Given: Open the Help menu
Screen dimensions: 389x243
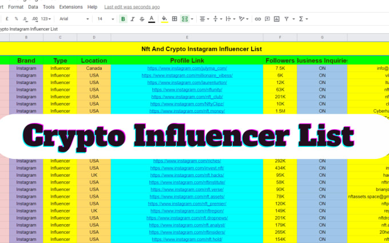Looking at the screenshot, I should tap(92, 7).
